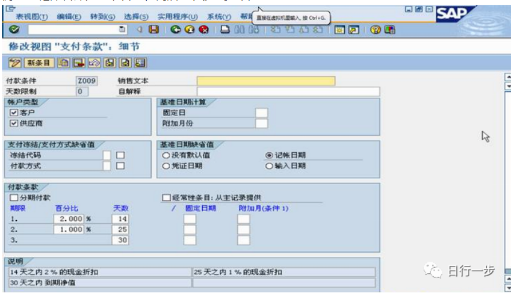The width and height of the screenshot is (514, 293).
Task: Click the 附加月份 input box
Action: (x=261, y=123)
